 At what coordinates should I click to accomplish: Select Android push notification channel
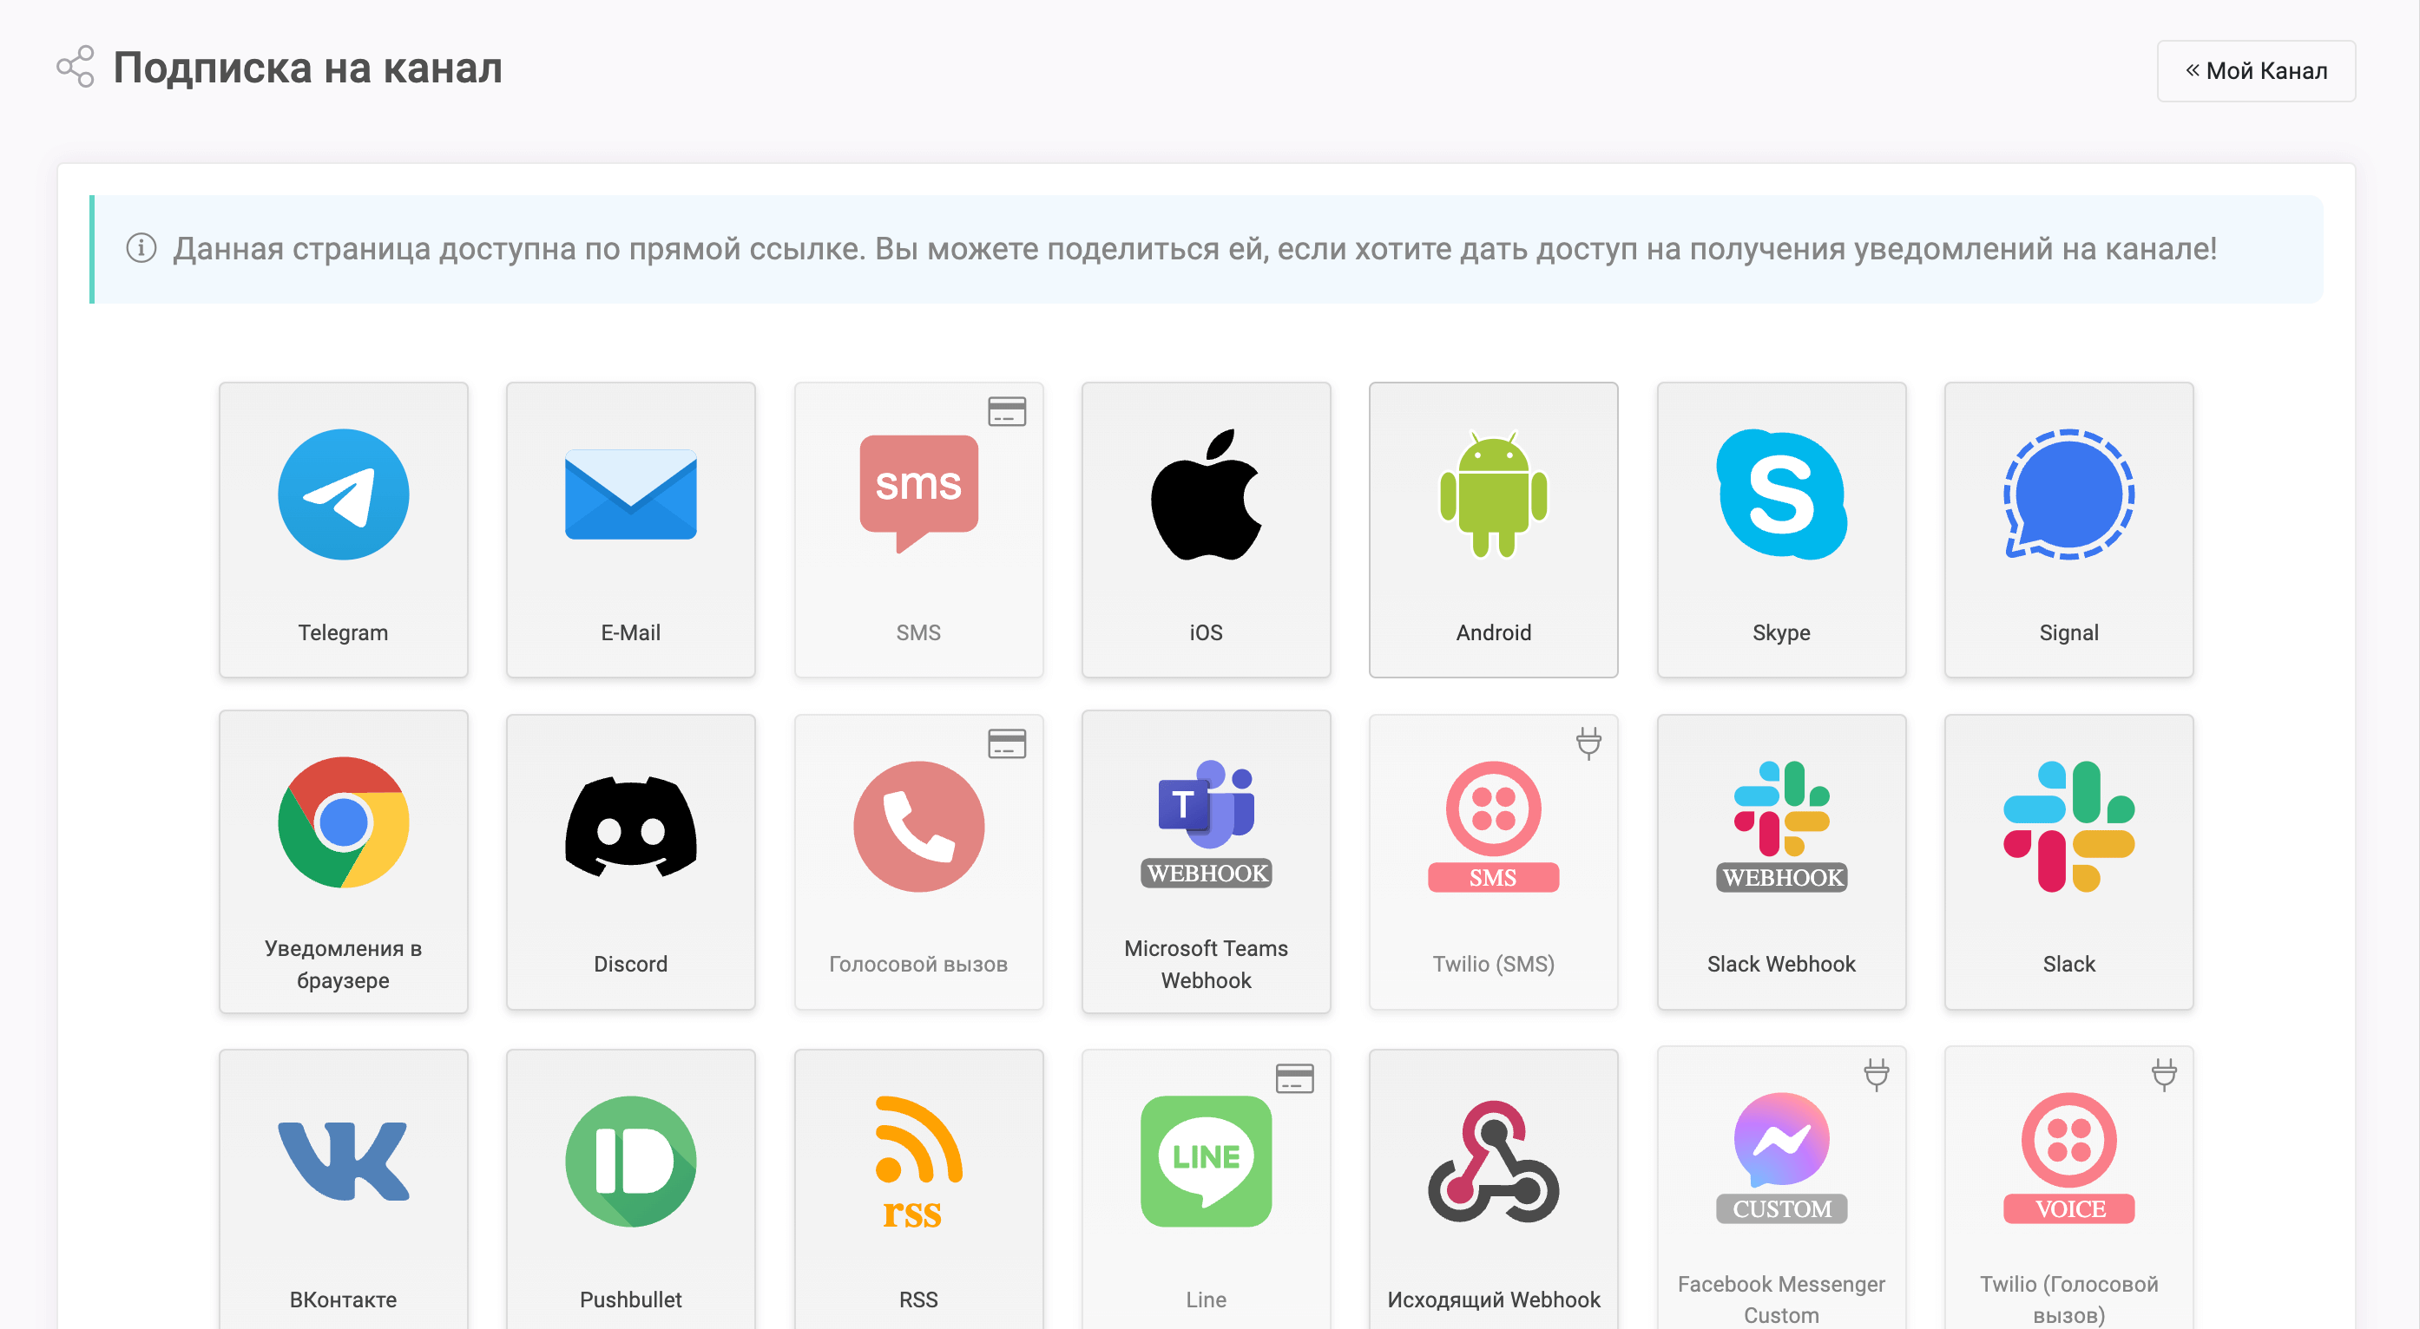[1491, 524]
